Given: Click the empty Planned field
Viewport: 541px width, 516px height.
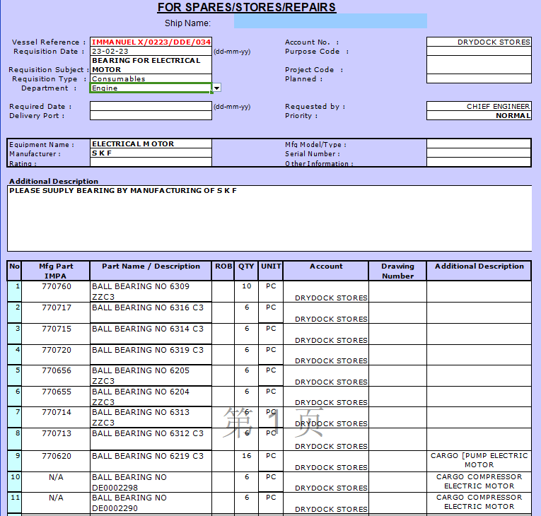Looking at the screenshot, I should point(479,78).
